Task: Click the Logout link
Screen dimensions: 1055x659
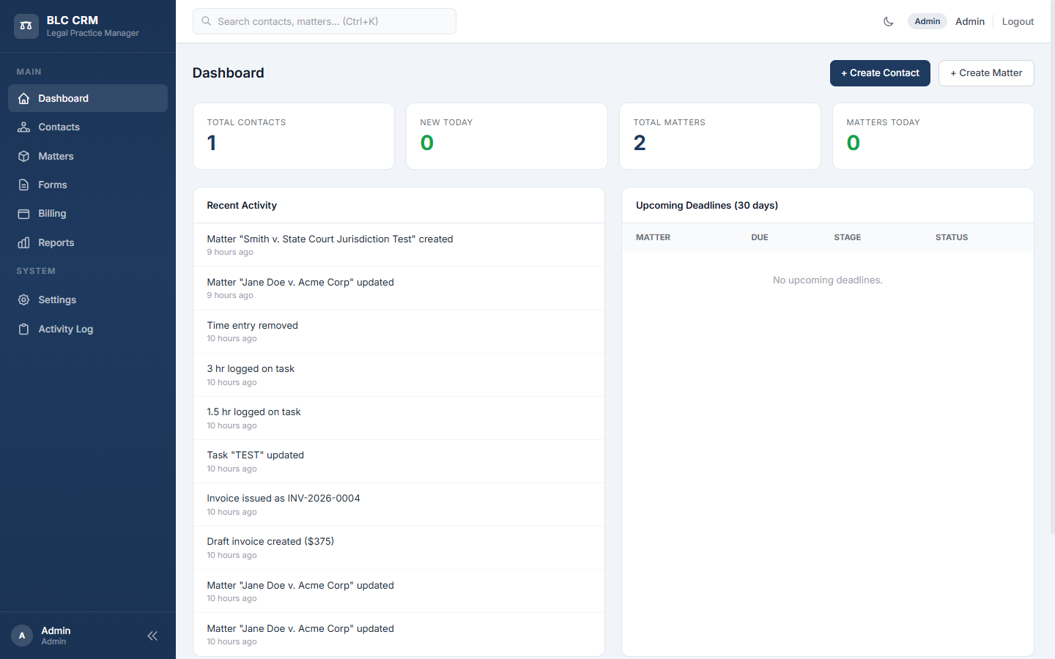Action: 1018,21
